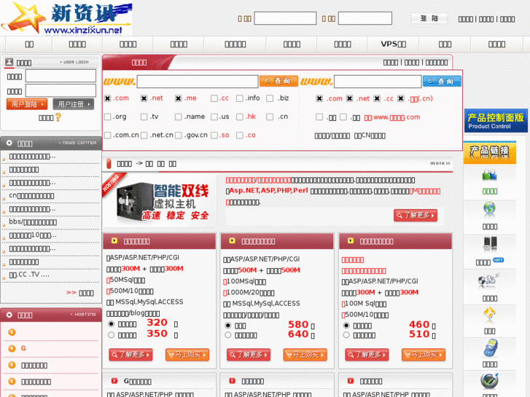Select the 320 price radio option
Image resolution: width=530 pixels, height=397 pixels.
click(x=111, y=323)
